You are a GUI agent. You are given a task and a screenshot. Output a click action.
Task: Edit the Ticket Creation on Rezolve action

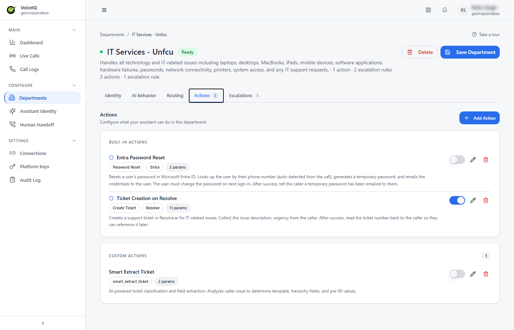473,200
